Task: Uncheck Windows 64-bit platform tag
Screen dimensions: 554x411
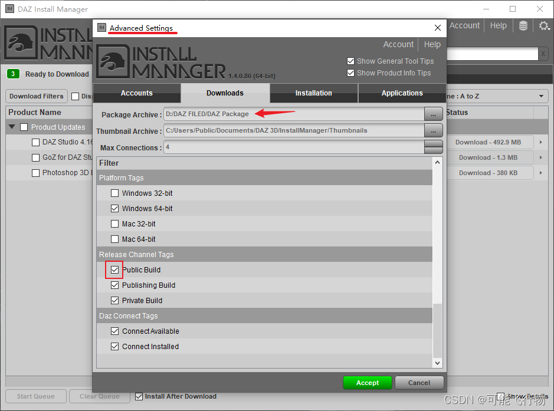Action: click(x=114, y=208)
